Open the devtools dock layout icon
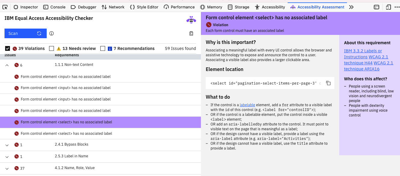 point(377,7)
